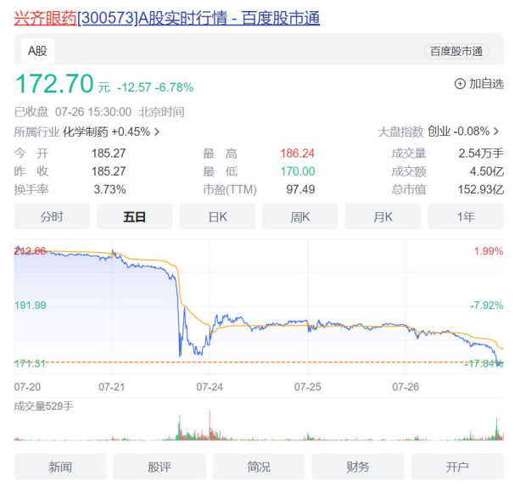
Task: Click the 开户 open account button
Action: 457,467
